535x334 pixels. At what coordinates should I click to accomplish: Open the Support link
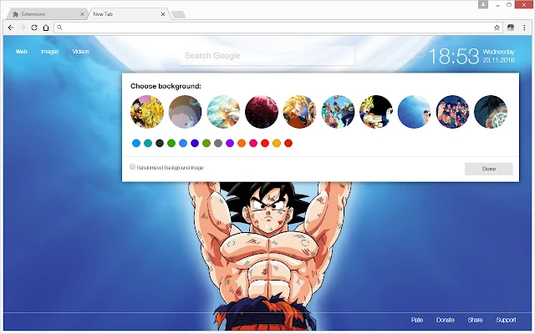[x=506, y=320]
